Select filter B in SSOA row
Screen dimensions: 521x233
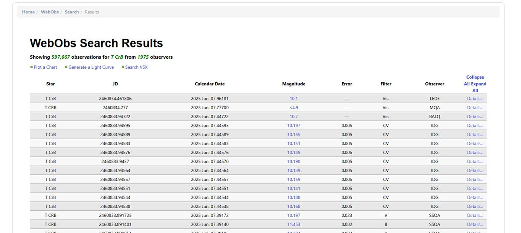tap(386, 224)
